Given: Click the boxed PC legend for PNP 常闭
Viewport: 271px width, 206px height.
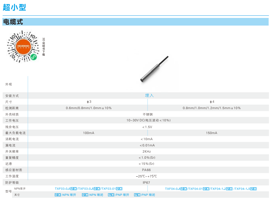Looking at the screenshot, I should click(x=137, y=195).
